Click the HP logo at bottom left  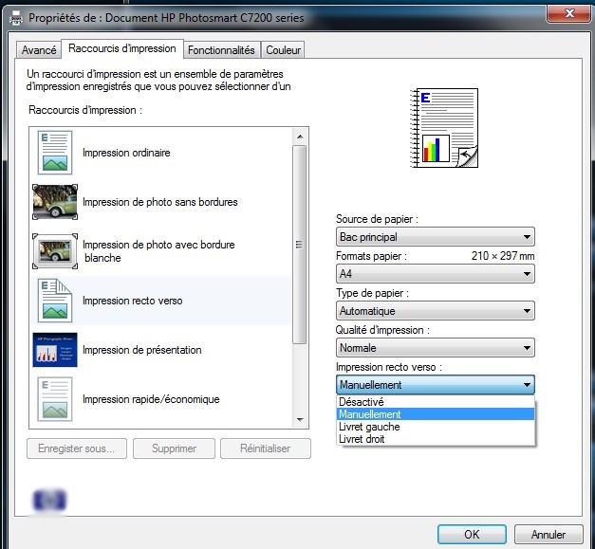[x=49, y=500]
